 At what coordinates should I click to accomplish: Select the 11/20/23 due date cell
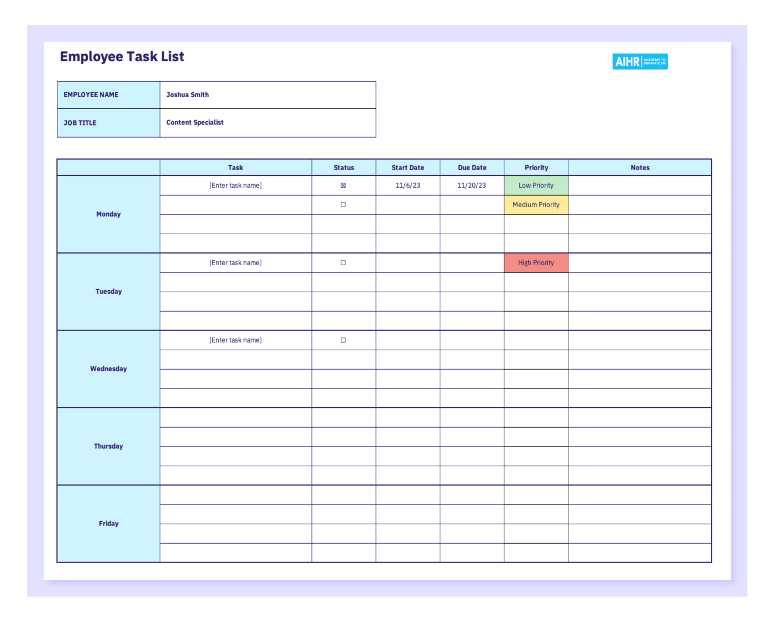(x=472, y=186)
